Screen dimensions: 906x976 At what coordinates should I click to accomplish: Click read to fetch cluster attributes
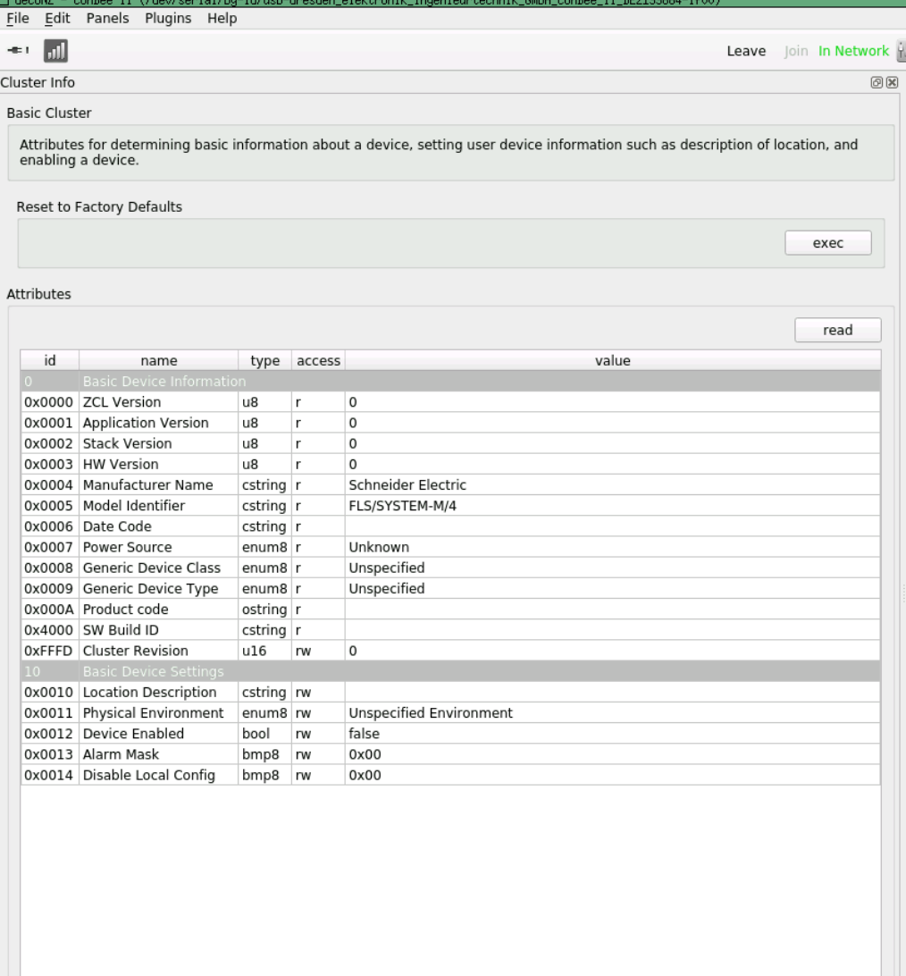(x=836, y=330)
